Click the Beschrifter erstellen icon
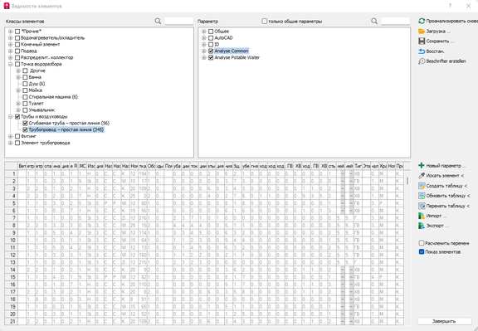Image resolution: width=478 pixels, height=331 pixels. pos(422,61)
